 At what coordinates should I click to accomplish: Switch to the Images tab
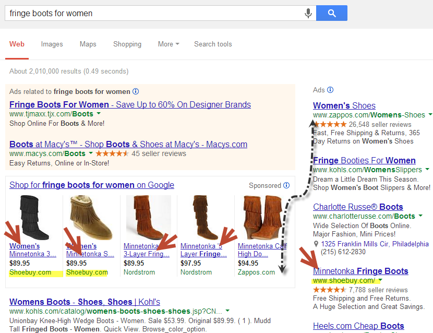(x=52, y=44)
